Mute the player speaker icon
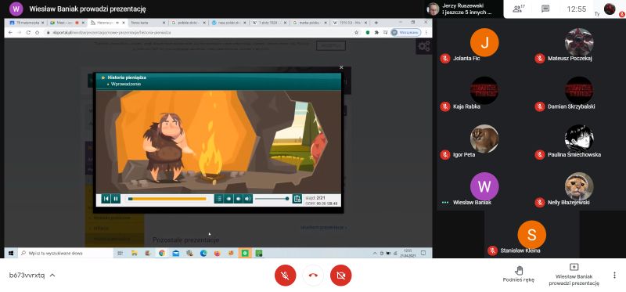The image size is (626, 292). tap(248, 199)
